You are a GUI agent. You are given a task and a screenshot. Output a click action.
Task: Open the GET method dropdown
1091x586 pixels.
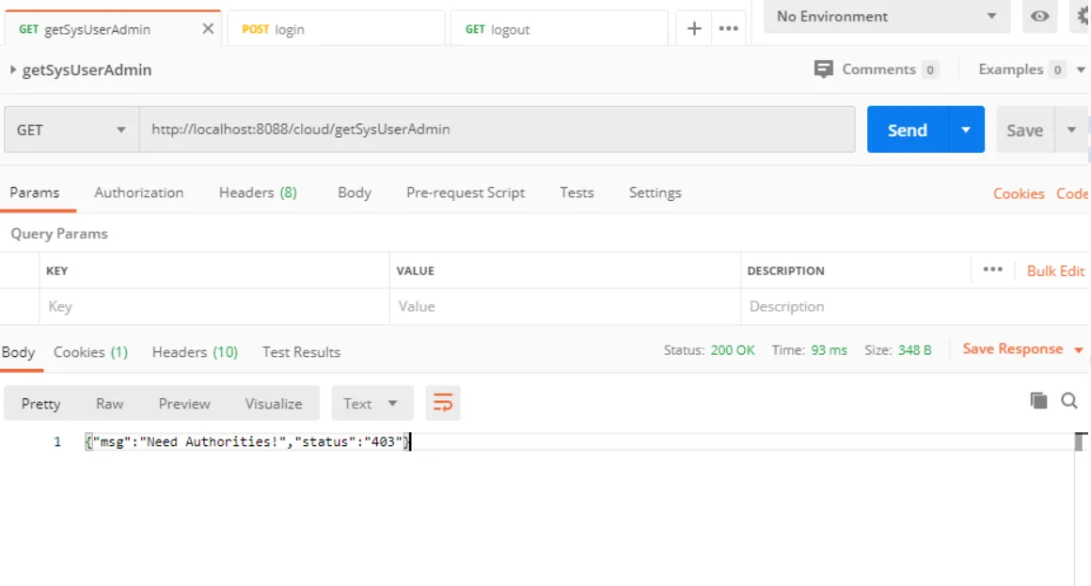tap(71, 130)
